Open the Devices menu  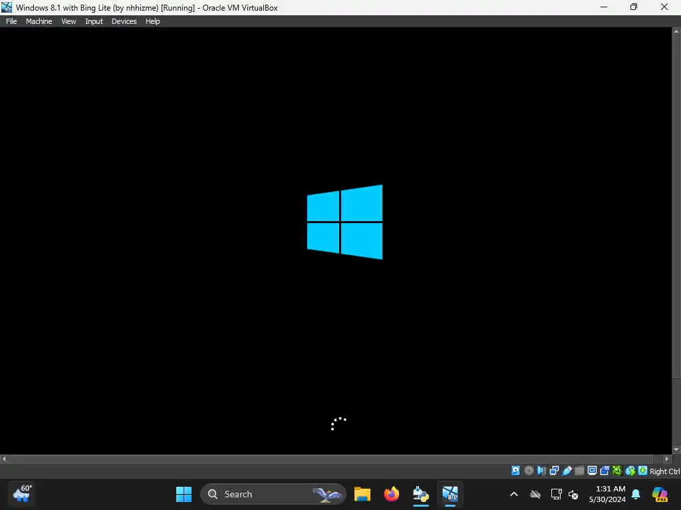(124, 21)
